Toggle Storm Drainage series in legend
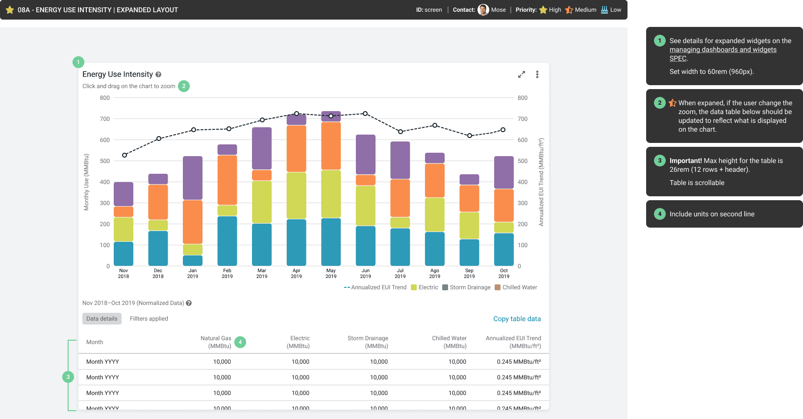 466,287
